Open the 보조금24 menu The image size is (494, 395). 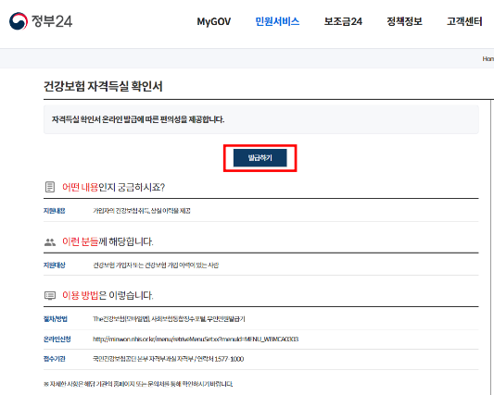pos(343,21)
